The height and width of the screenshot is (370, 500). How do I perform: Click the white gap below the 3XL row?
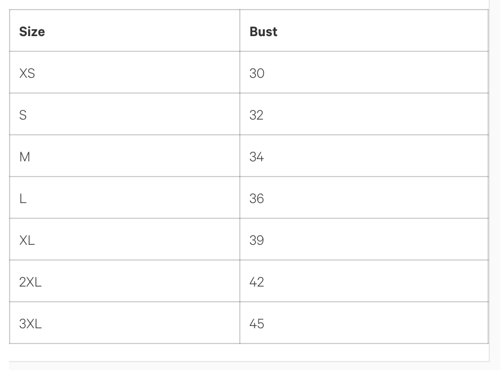click(248, 353)
